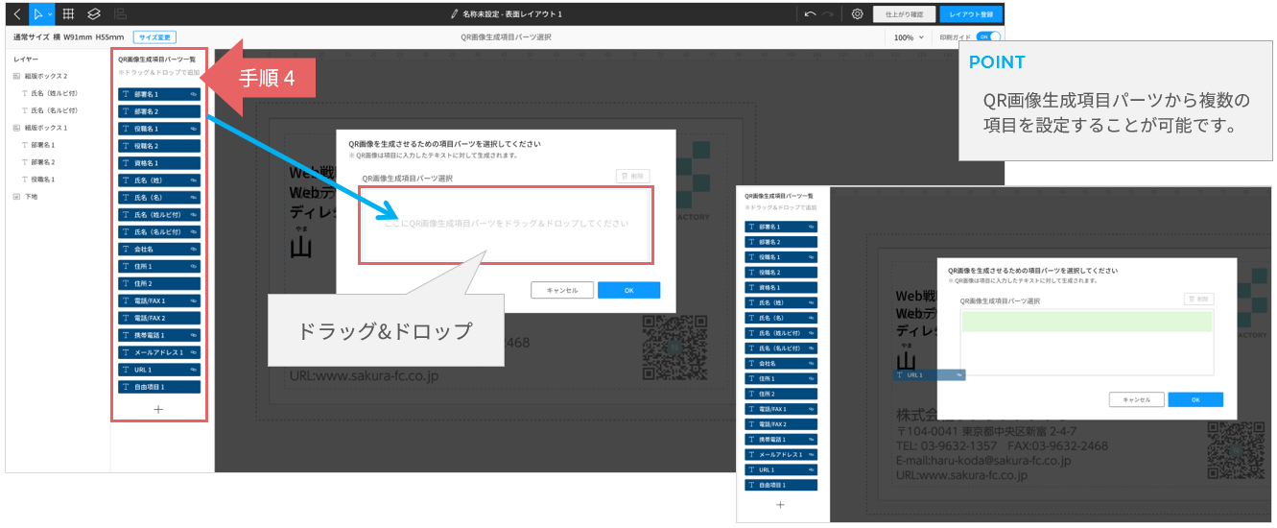Open the 100% zoom dropdown
Screen dimensions: 1277x528
point(909,37)
